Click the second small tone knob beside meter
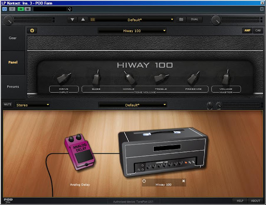Screen dimensions: 266x205 pyautogui.click(x=219, y=105)
